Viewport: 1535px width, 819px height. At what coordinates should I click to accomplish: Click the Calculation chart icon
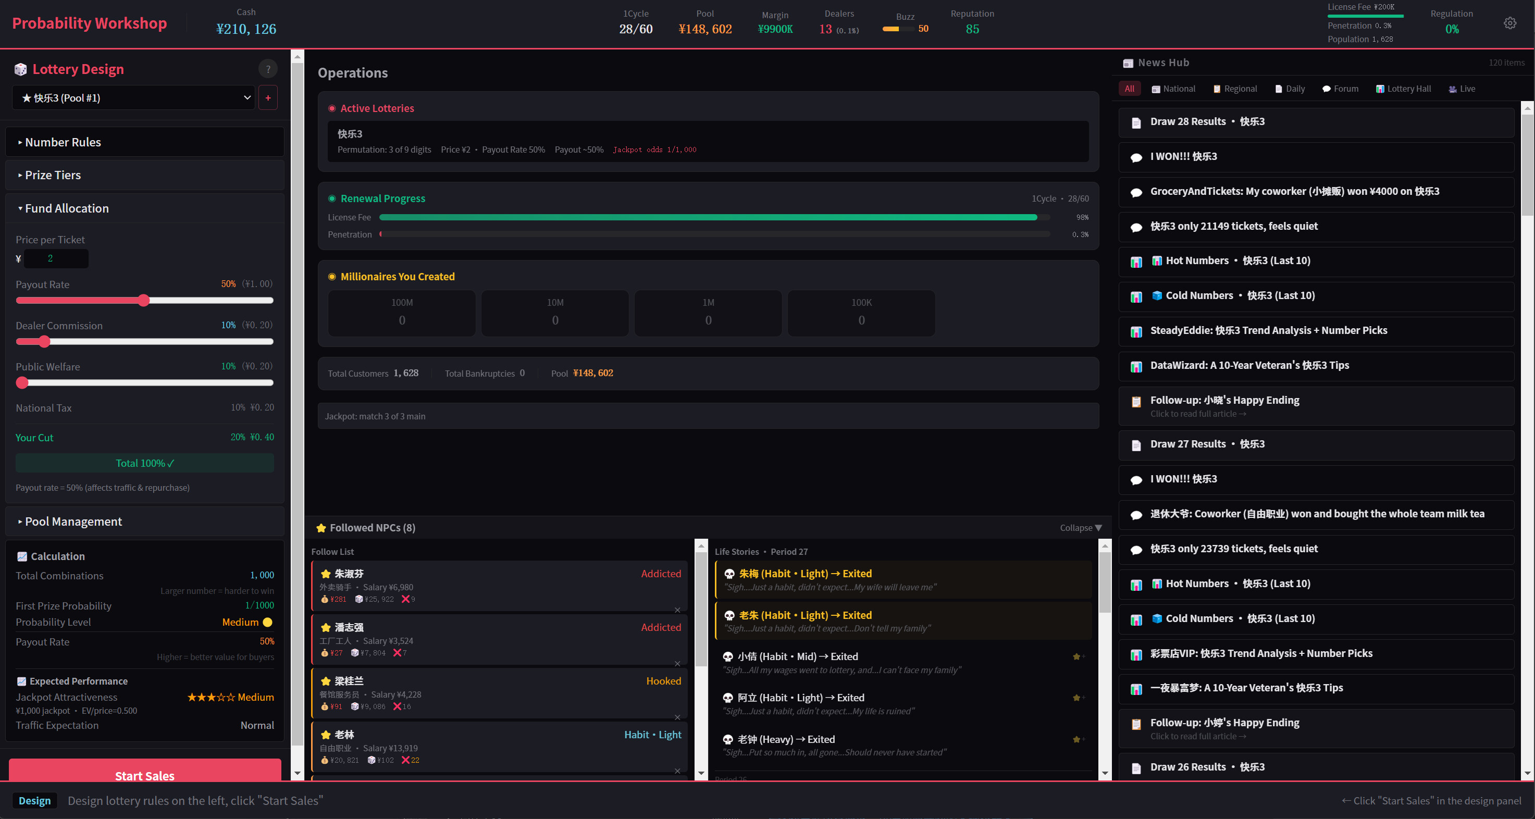[x=22, y=556]
